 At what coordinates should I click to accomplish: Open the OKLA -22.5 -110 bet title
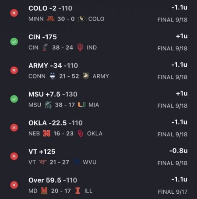coord(56,123)
